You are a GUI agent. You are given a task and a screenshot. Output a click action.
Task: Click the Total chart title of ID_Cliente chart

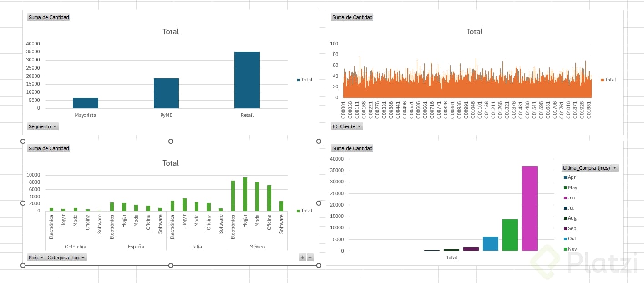coord(474,32)
